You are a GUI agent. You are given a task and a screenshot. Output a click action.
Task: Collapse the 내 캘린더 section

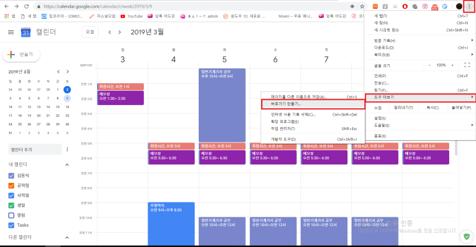click(x=67, y=164)
